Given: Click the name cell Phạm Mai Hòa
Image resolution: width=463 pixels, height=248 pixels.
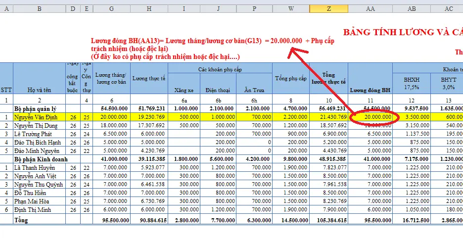Looking at the screenshot, I should pyautogui.click(x=39, y=201).
